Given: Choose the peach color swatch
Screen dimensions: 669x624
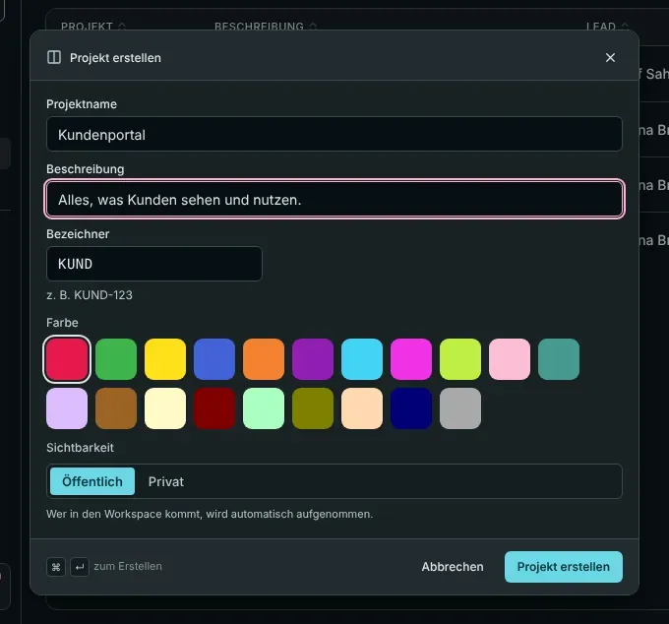Looking at the screenshot, I should click(x=362, y=408).
